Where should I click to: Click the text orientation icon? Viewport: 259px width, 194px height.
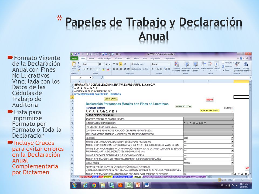click(125, 64)
